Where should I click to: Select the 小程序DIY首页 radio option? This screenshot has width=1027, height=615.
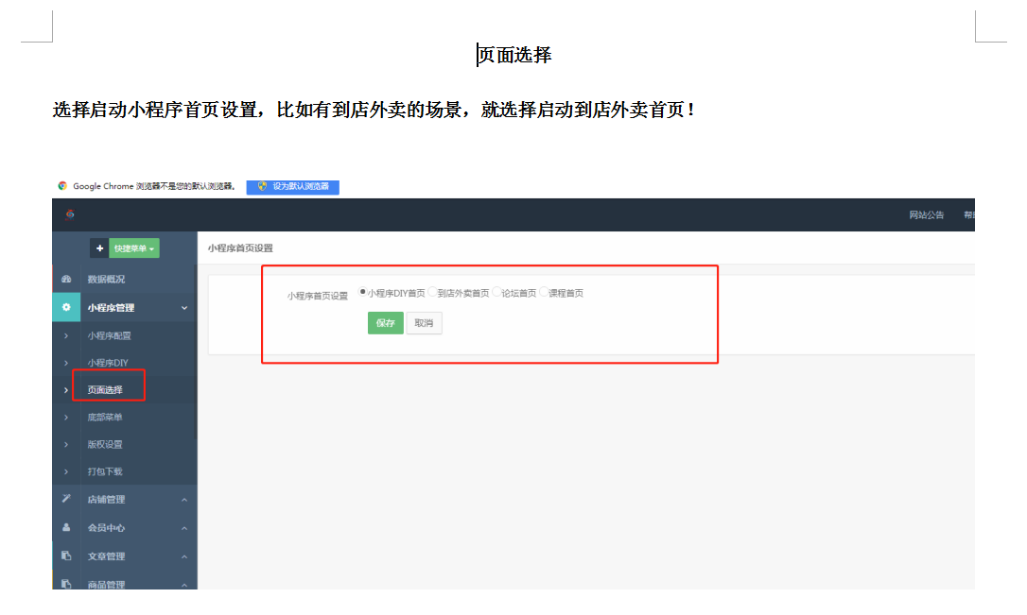click(363, 293)
